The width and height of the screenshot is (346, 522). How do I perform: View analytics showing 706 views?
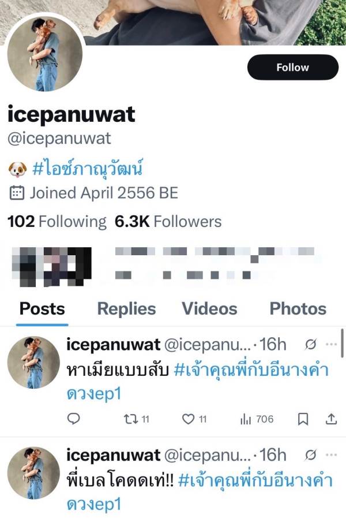click(x=257, y=419)
